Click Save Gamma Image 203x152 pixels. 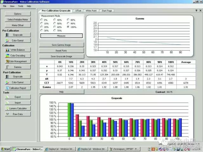coord(61,45)
